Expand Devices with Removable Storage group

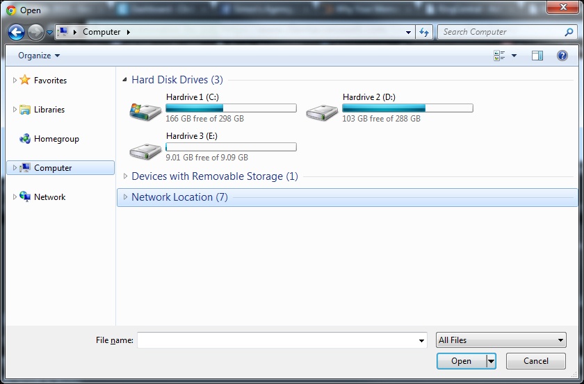[x=126, y=176]
